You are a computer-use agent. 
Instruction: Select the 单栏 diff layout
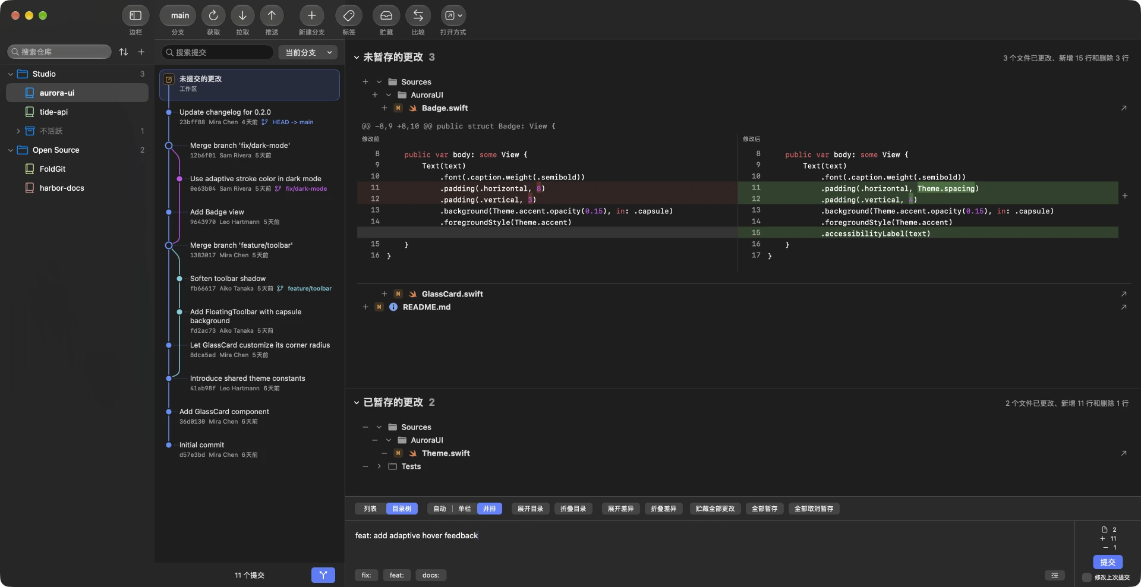click(x=464, y=509)
